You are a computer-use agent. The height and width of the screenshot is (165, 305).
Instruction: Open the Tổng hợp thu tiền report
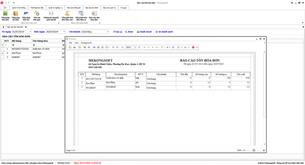[5, 16]
